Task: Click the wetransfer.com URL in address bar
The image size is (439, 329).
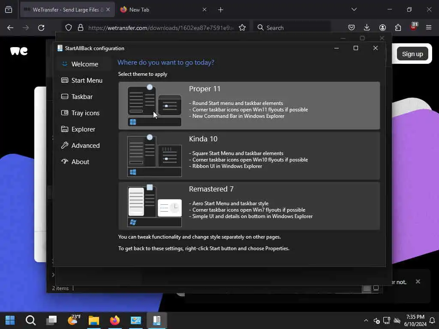Action: (x=161, y=28)
